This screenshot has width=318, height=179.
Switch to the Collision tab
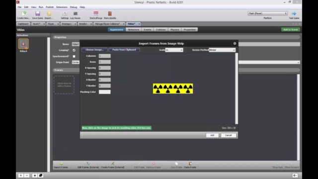click(161, 30)
